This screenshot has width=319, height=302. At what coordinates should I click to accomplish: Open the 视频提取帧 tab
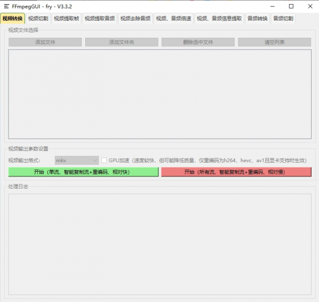point(66,19)
